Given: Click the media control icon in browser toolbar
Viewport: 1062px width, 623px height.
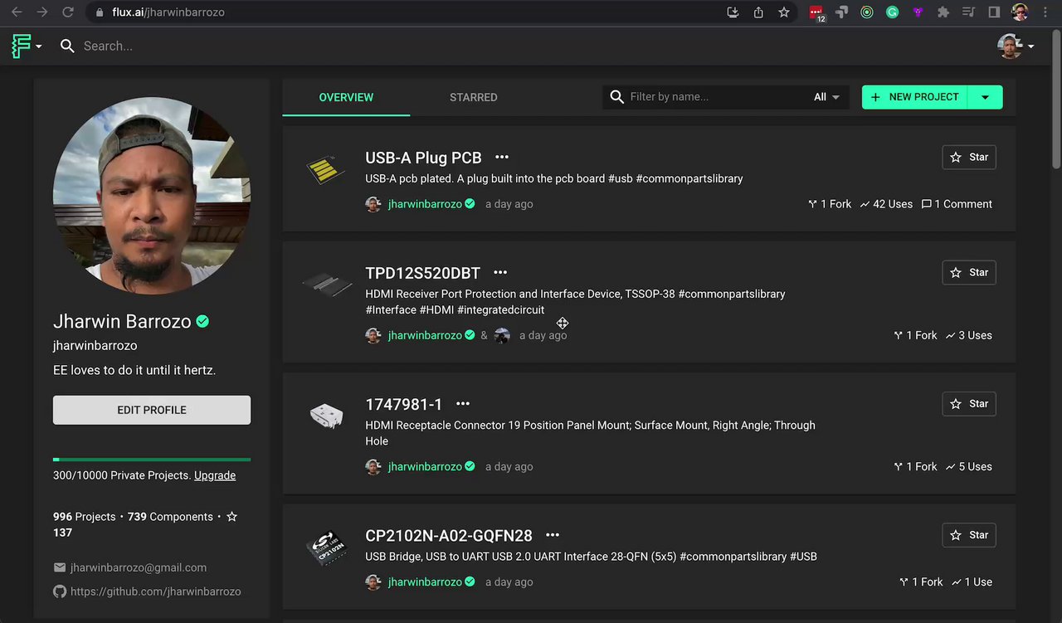Looking at the screenshot, I should [968, 12].
